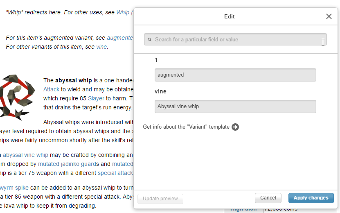The width and height of the screenshot is (340, 213).
Task: Open the wyrm spike link
Action: (13, 188)
